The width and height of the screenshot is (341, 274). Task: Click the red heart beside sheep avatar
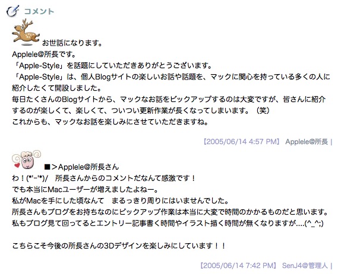[x=17, y=165]
